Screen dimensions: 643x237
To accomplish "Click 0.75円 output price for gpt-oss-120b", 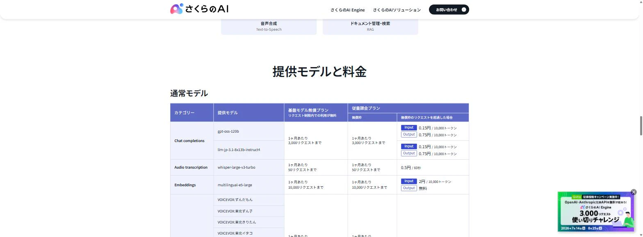I will pyautogui.click(x=438, y=135).
